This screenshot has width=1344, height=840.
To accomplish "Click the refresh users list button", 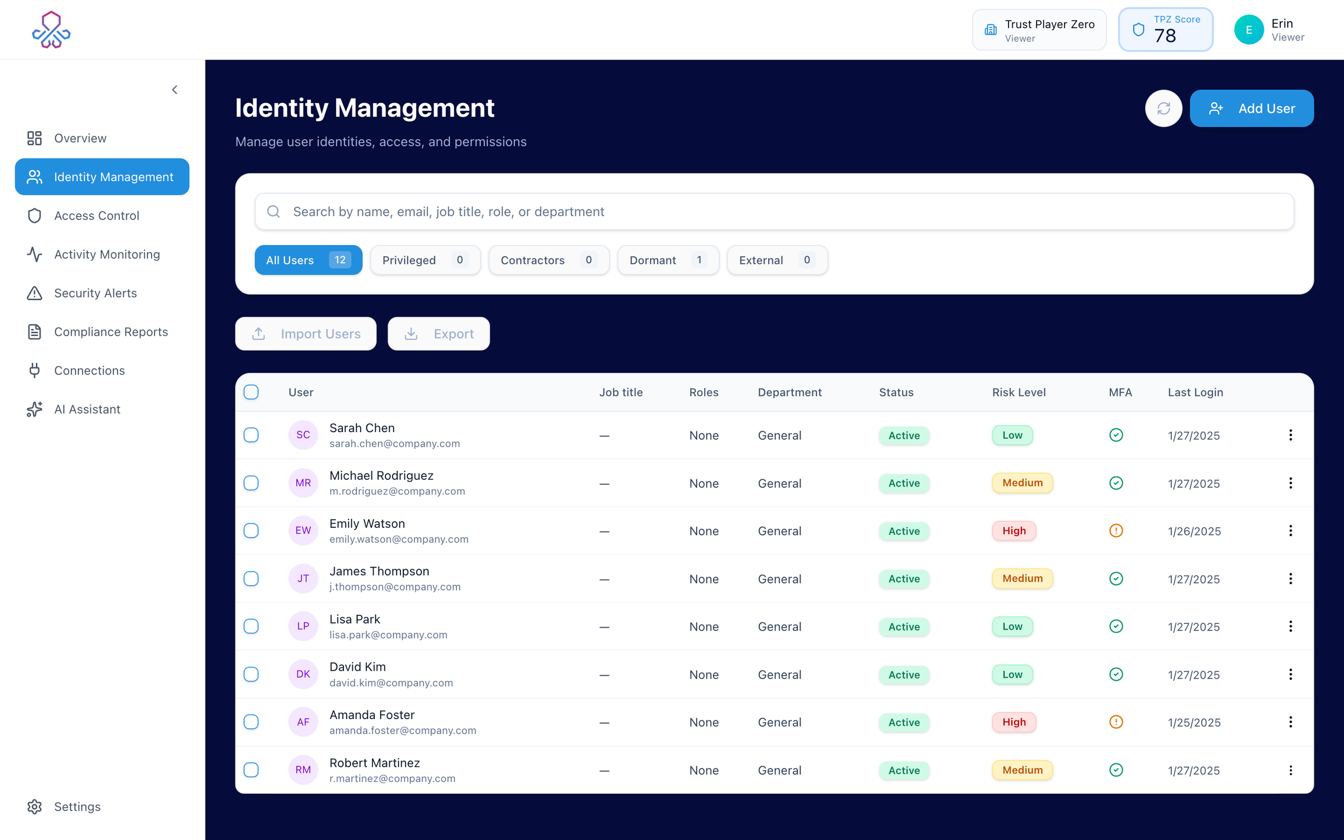I will tap(1163, 109).
